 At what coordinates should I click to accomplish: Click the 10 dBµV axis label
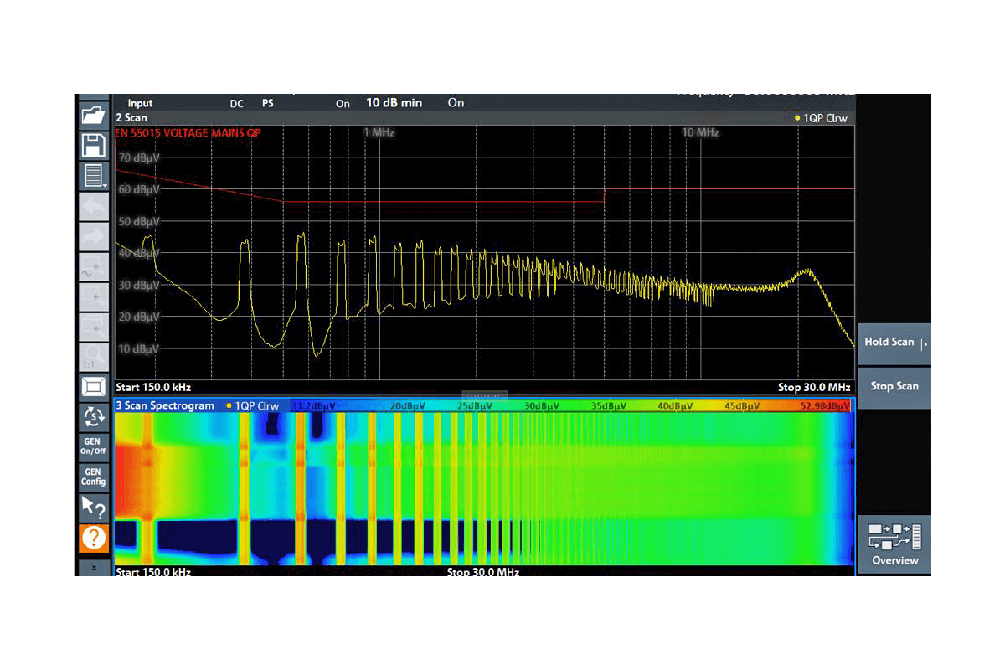[x=139, y=348]
